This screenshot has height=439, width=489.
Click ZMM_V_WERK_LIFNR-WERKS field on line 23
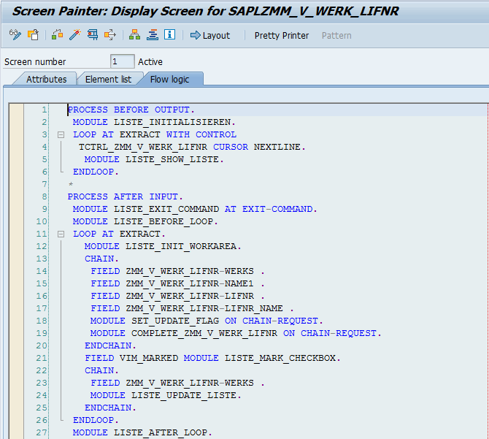[190, 383]
